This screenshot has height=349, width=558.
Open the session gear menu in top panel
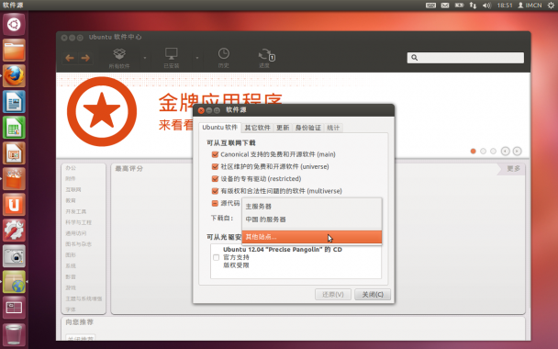click(x=551, y=6)
